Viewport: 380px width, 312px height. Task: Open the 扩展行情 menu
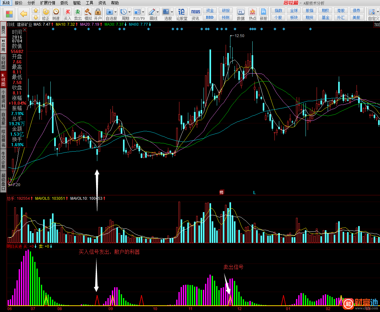click(48, 3)
